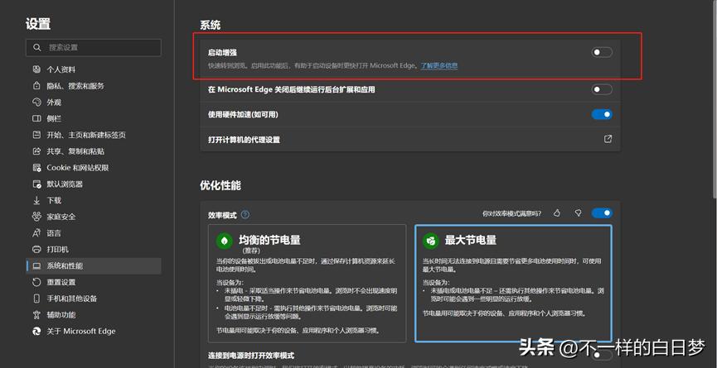Image resolution: width=717 pixels, height=368 pixels.
Task: Click thumbs up for efficiency mode feedback
Action: point(557,213)
